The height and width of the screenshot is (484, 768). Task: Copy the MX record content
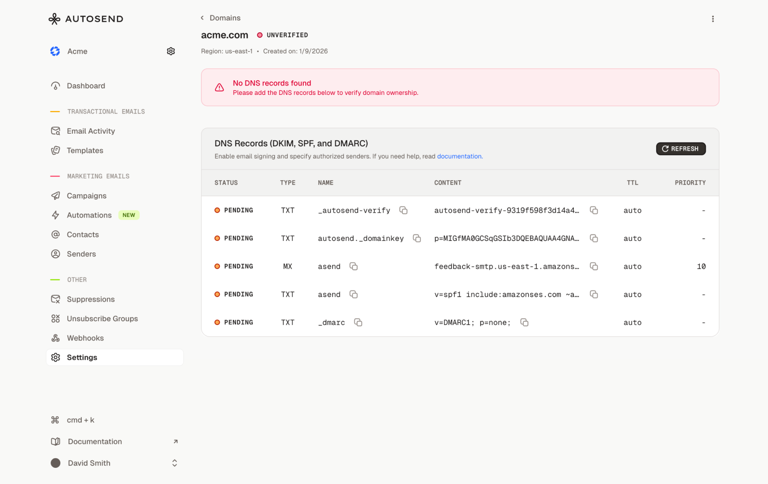(x=594, y=266)
